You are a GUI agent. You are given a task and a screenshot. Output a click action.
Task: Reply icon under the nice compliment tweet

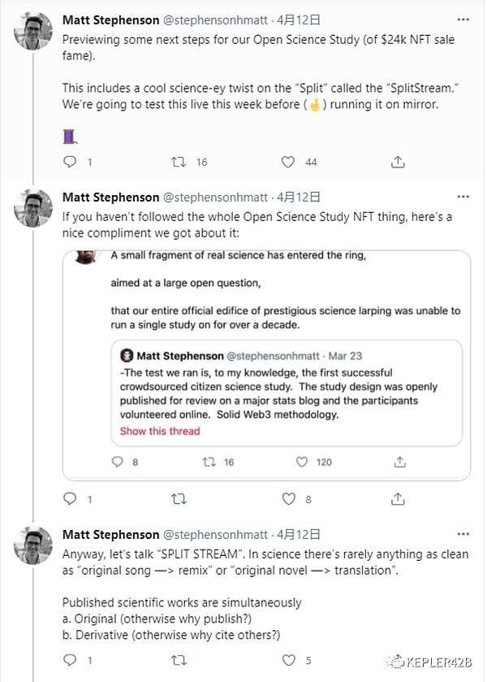click(x=71, y=498)
